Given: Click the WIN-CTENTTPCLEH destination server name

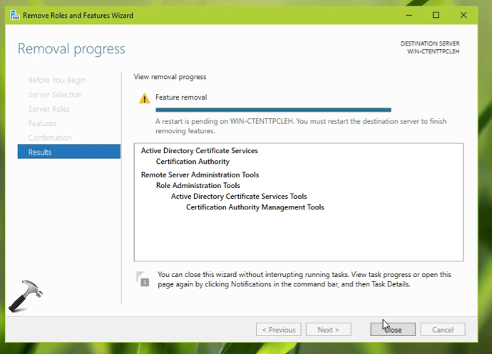Looking at the screenshot, I should (433, 51).
